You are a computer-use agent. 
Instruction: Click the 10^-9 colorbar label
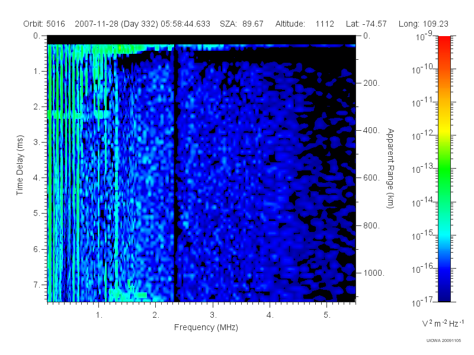[x=424, y=36]
